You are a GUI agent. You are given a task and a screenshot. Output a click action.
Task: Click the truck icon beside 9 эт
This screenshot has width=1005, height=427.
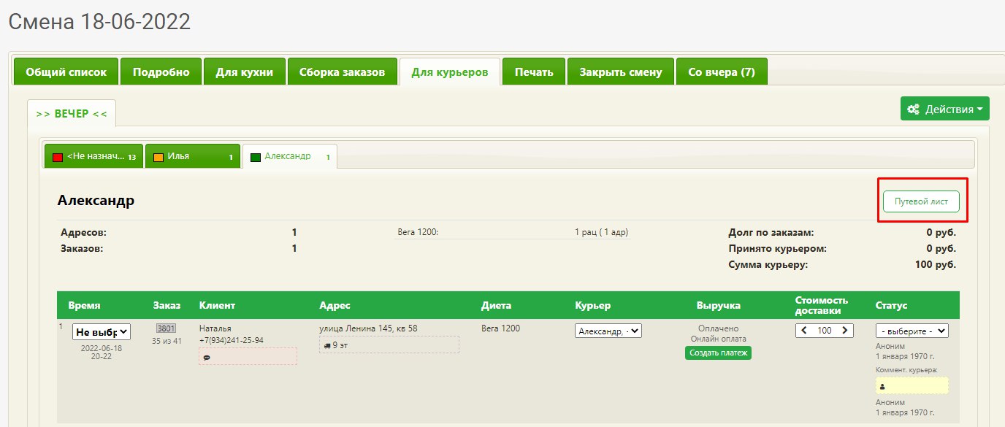(x=326, y=345)
